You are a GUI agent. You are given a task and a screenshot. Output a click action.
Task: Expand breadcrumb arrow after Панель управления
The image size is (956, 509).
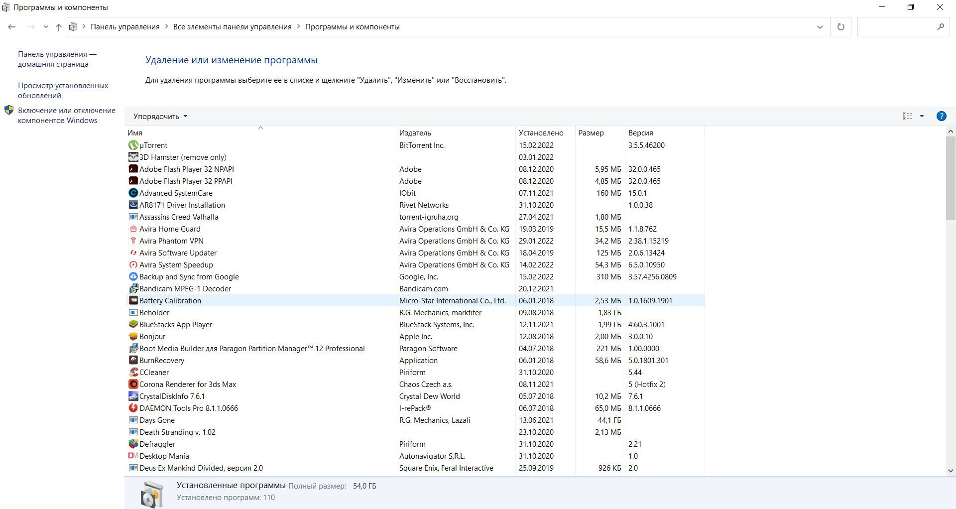[x=166, y=27]
